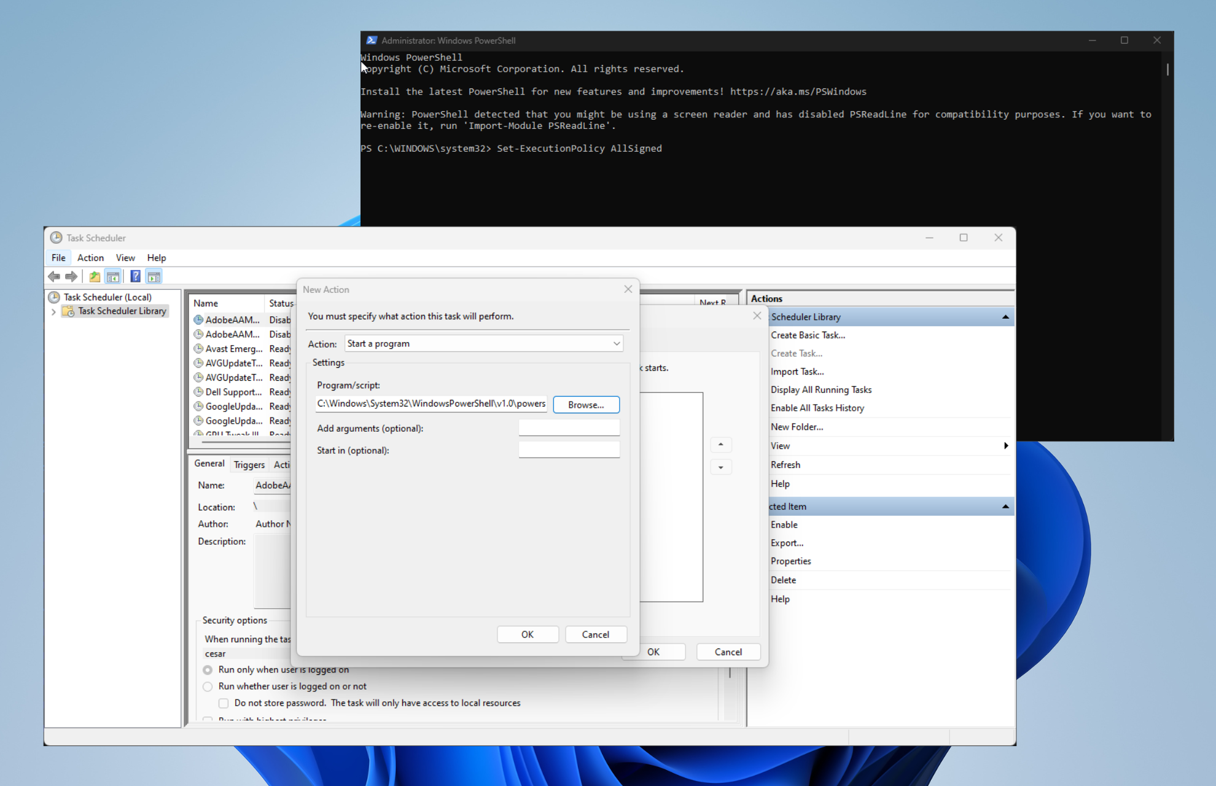
Task: Select 'Run only when user is logged on'
Action: [x=208, y=670]
